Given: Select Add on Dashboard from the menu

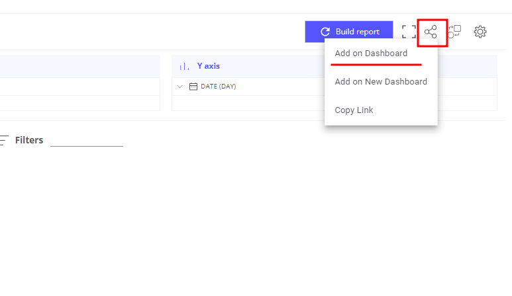Looking at the screenshot, I should (x=371, y=54).
